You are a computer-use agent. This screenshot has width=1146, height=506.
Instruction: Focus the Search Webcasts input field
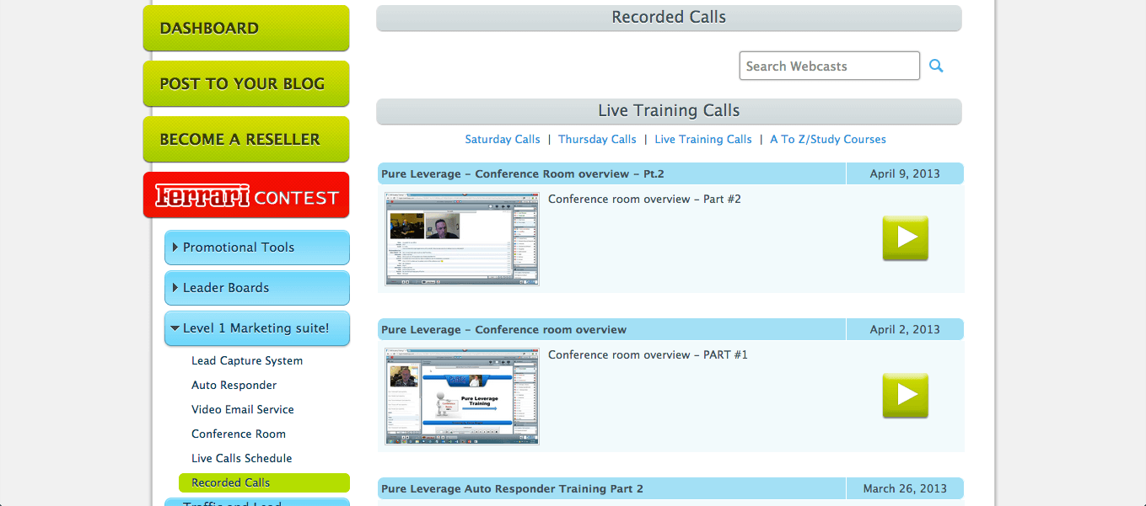point(830,66)
